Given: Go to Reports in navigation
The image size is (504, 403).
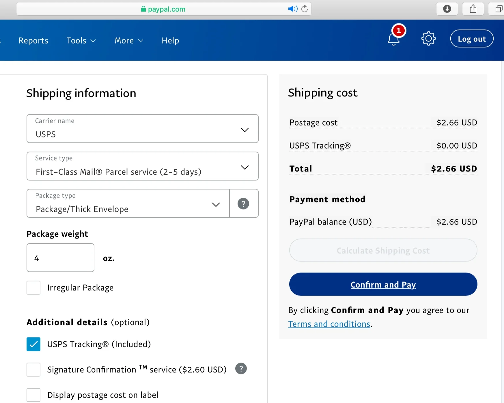Looking at the screenshot, I should [33, 40].
